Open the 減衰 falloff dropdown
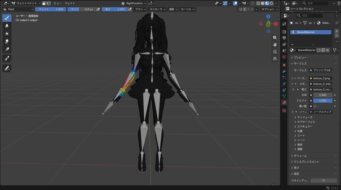The image size is (341, 190). (173, 9)
